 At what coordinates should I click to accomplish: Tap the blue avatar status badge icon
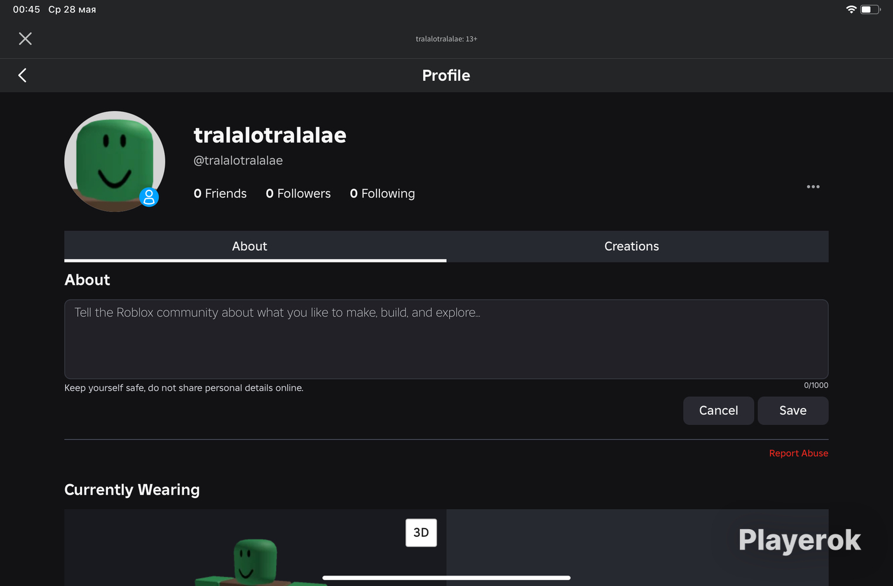149,197
